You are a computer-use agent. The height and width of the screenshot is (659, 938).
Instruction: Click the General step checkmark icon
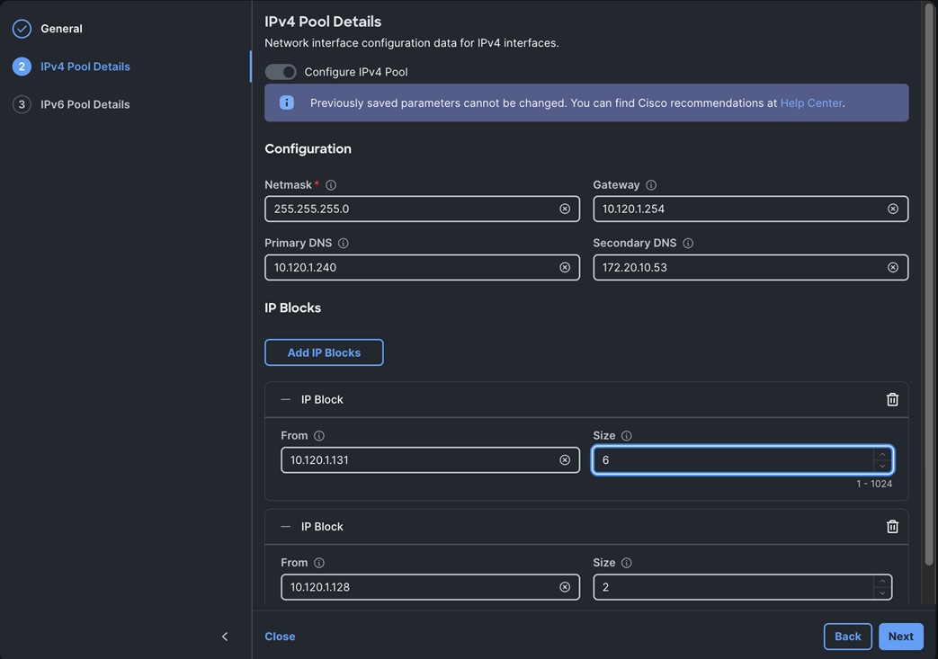[x=22, y=29]
